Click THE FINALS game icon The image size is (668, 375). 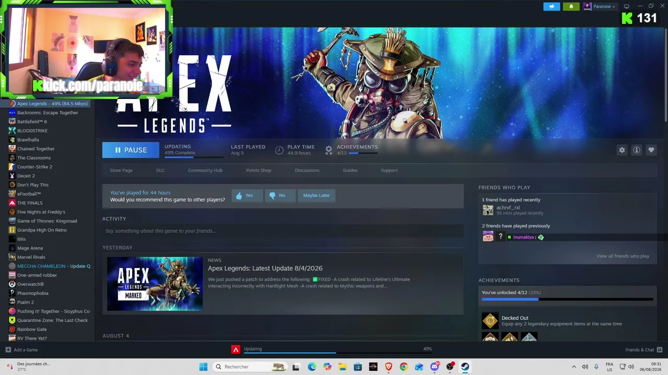pyautogui.click(x=12, y=203)
